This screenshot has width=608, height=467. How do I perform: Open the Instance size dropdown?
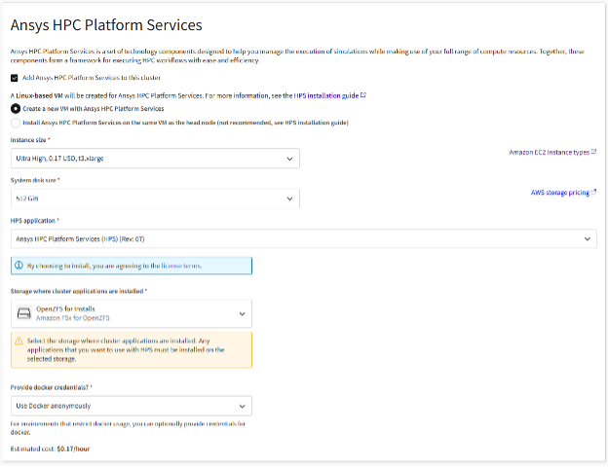[x=155, y=159]
